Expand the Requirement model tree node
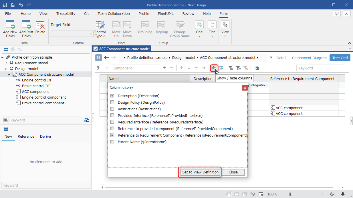 point(6,63)
